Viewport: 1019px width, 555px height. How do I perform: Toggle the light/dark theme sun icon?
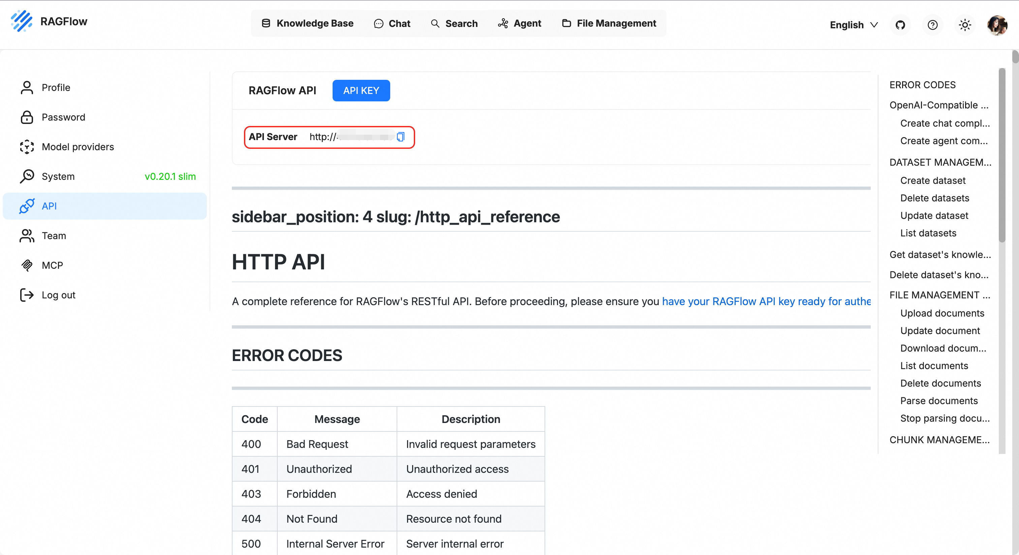964,25
